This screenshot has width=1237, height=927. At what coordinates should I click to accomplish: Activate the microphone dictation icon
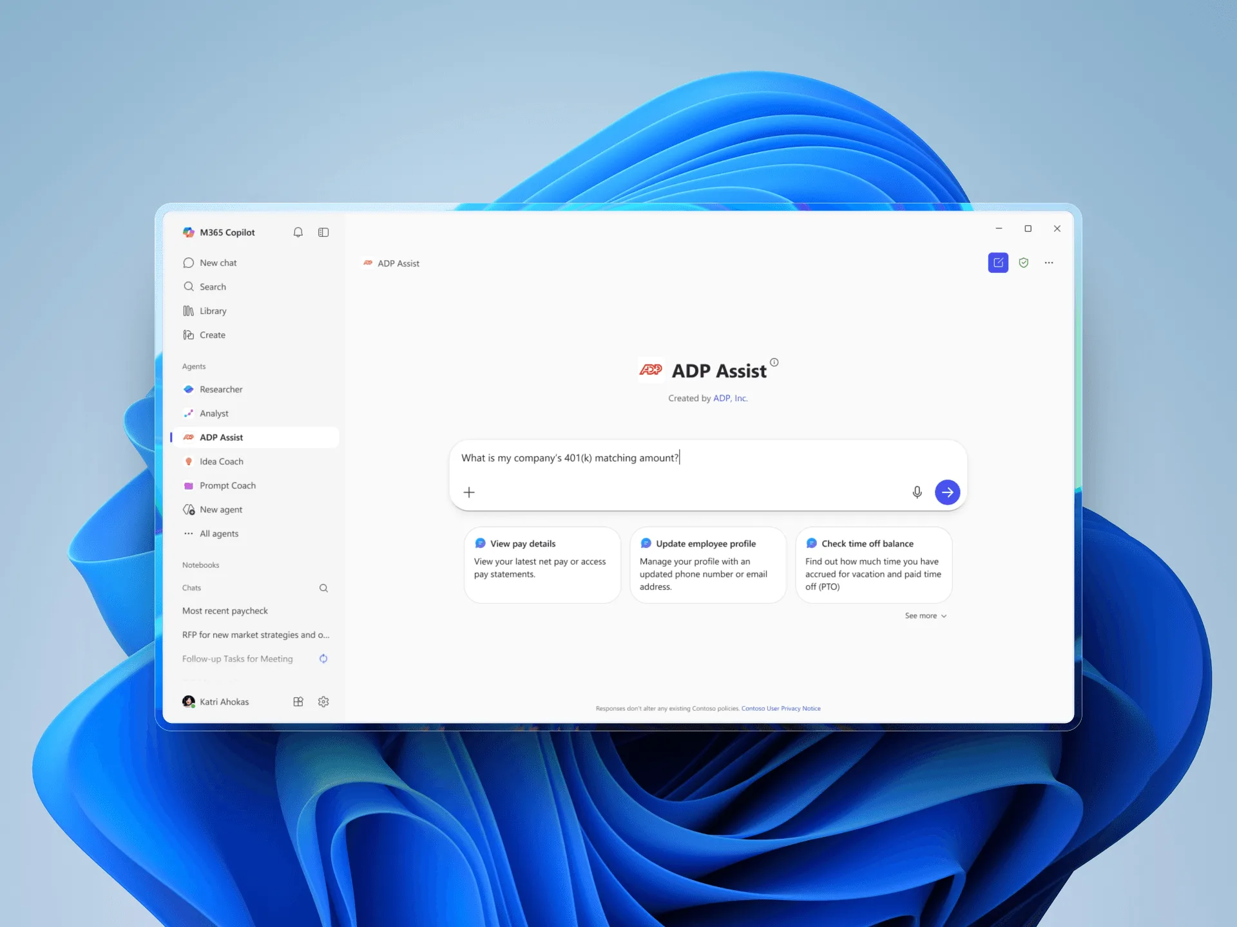[917, 492]
